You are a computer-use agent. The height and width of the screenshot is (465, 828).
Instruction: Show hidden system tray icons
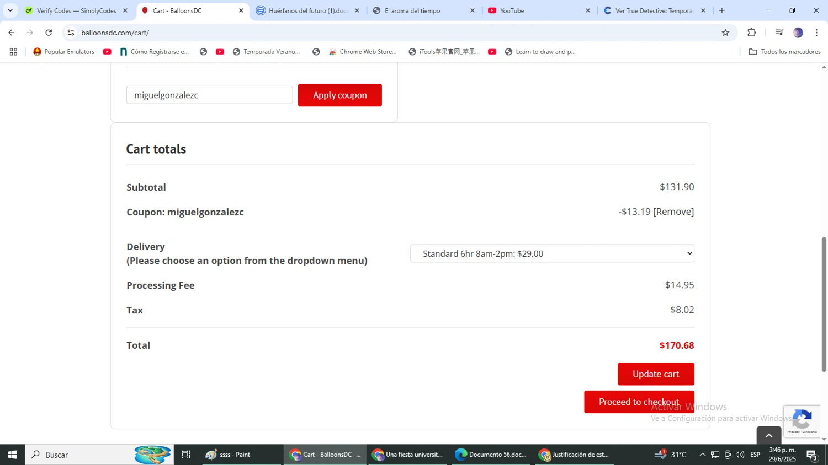pyautogui.click(x=702, y=455)
